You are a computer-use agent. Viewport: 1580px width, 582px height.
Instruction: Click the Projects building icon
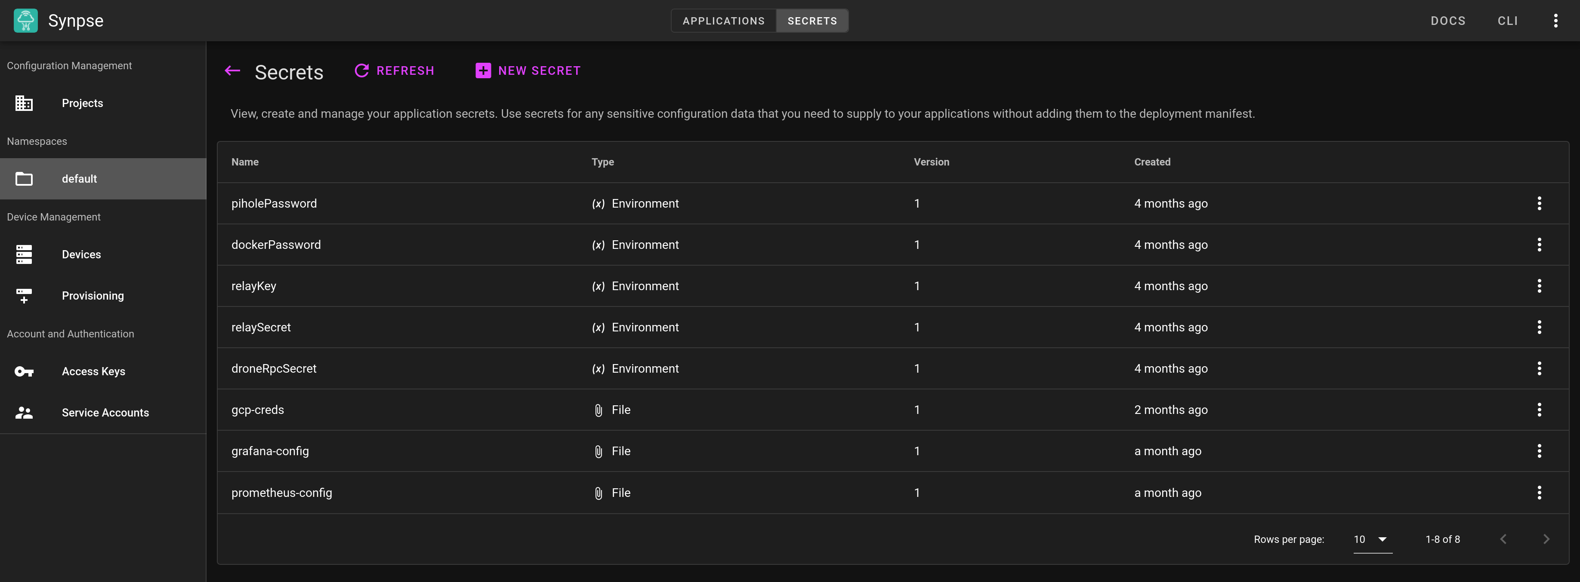point(24,103)
